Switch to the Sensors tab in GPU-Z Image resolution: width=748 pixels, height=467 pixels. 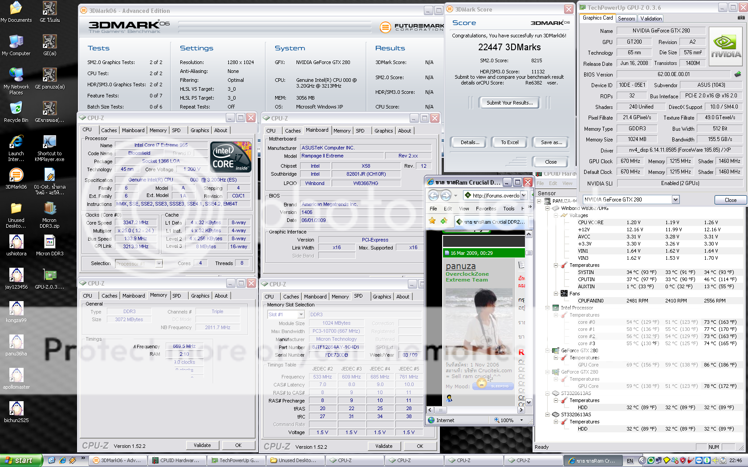point(626,18)
